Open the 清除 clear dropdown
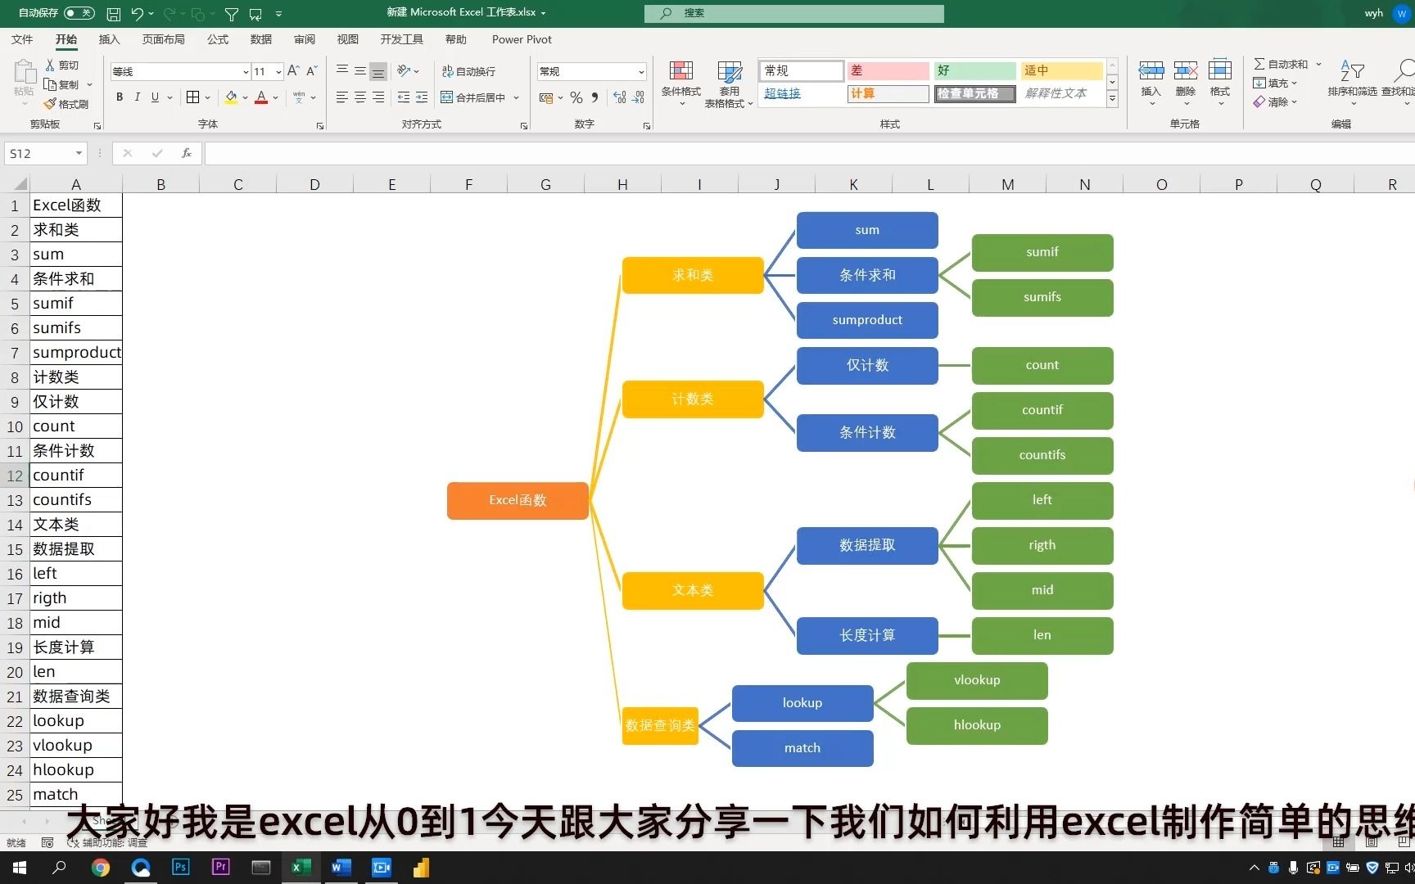This screenshot has width=1415, height=884. (1275, 102)
